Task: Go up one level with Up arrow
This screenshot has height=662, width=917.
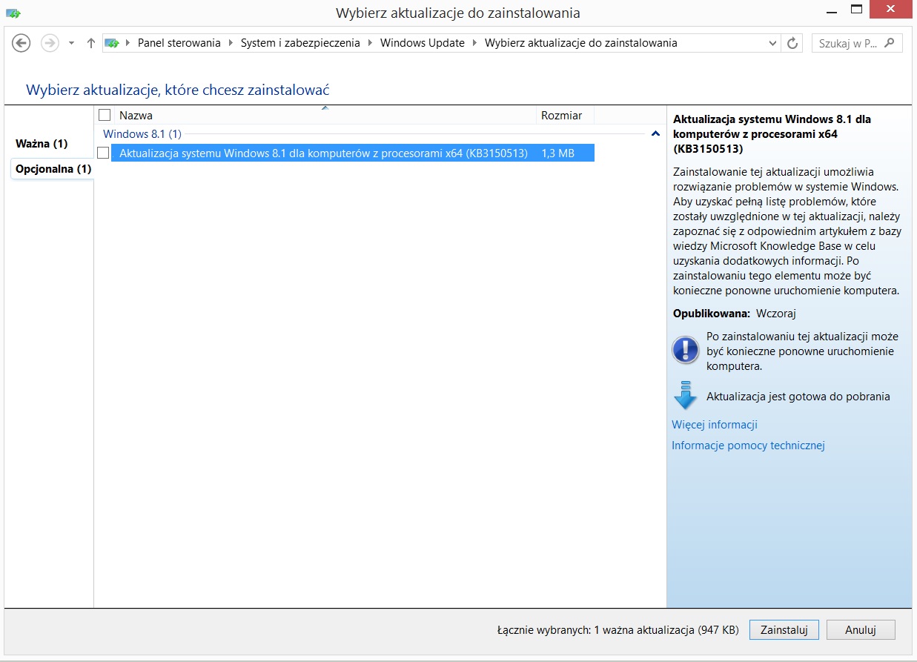Action: (x=91, y=43)
